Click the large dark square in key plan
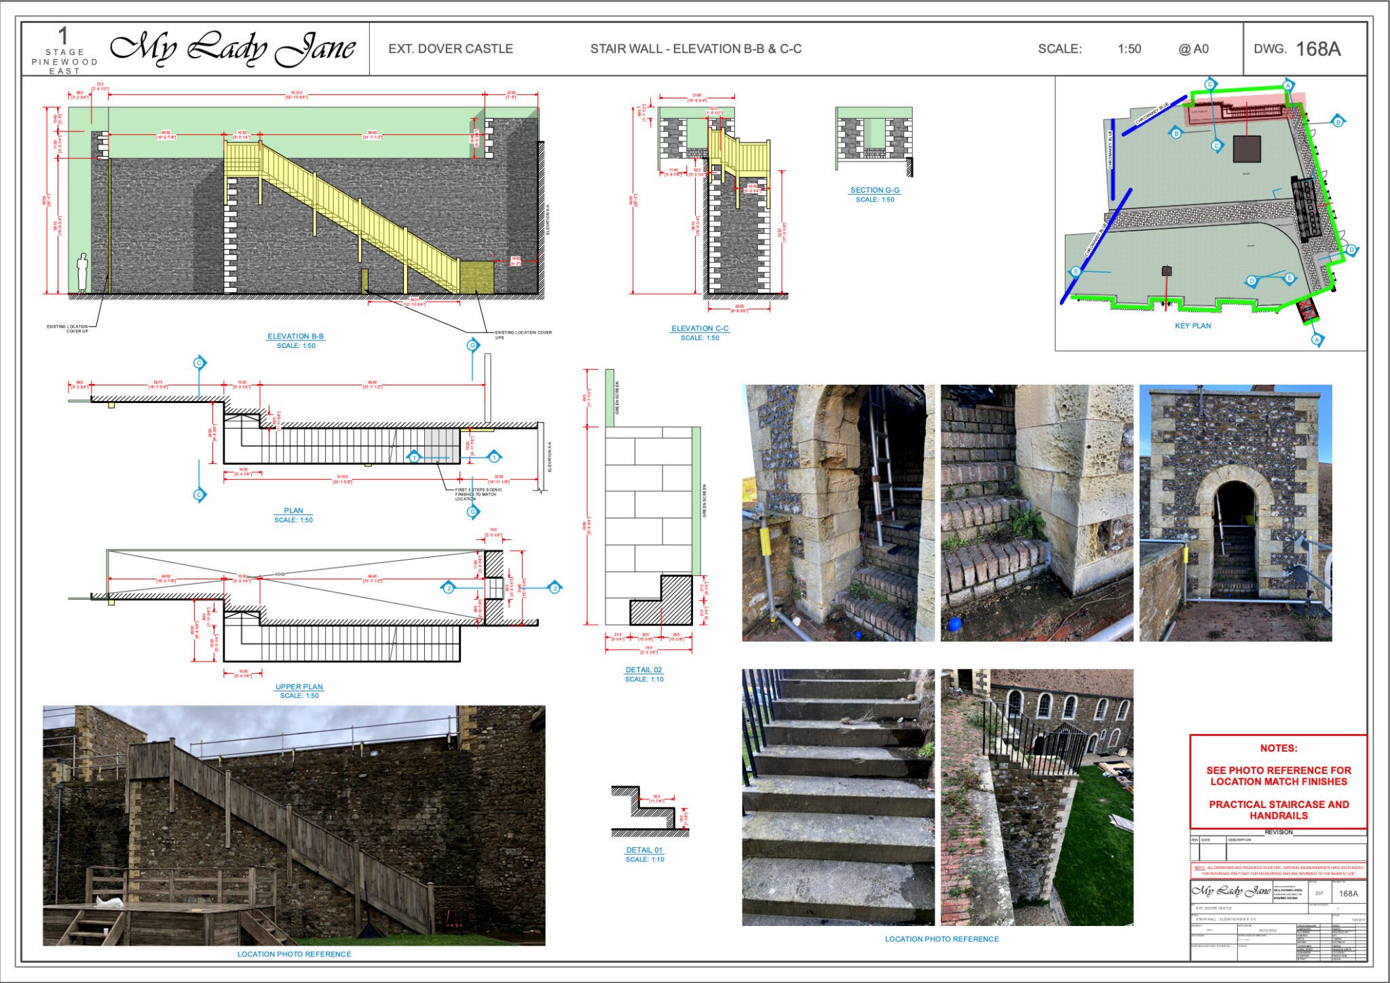 click(x=1246, y=149)
